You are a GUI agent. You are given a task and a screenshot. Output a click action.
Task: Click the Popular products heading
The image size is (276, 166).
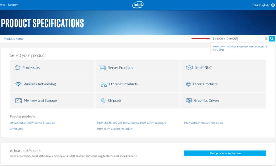click(22, 116)
